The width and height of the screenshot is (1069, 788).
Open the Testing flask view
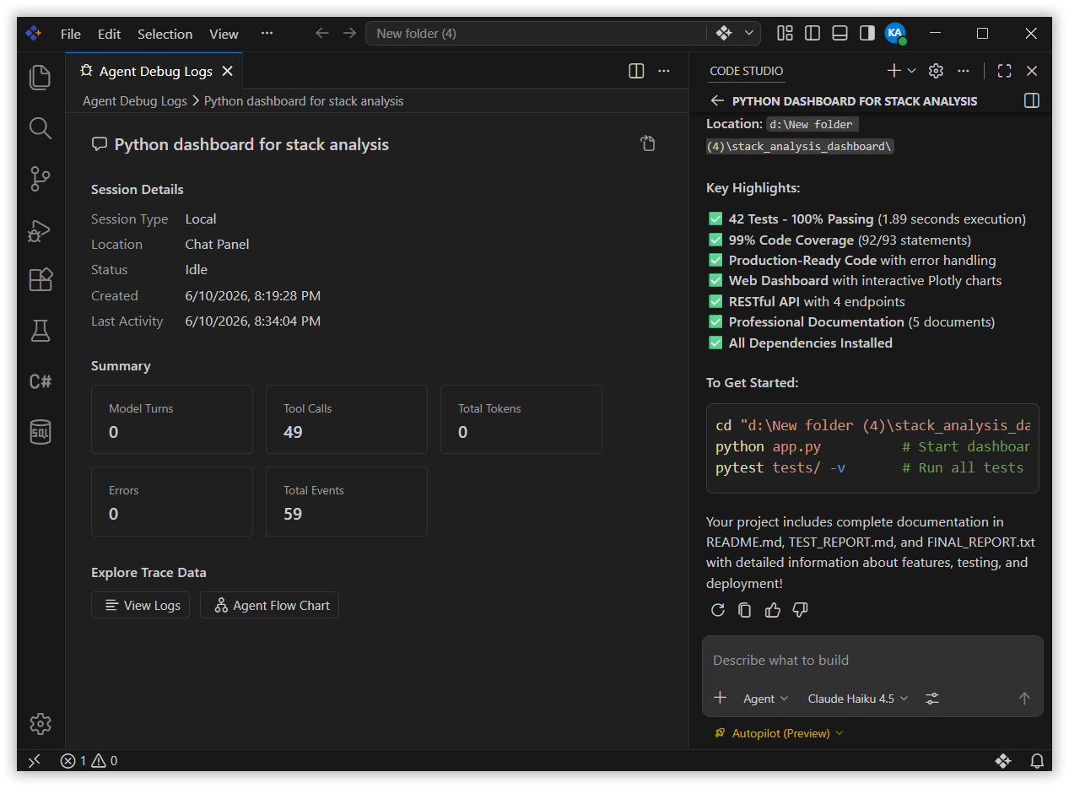pyautogui.click(x=40, y=331)
